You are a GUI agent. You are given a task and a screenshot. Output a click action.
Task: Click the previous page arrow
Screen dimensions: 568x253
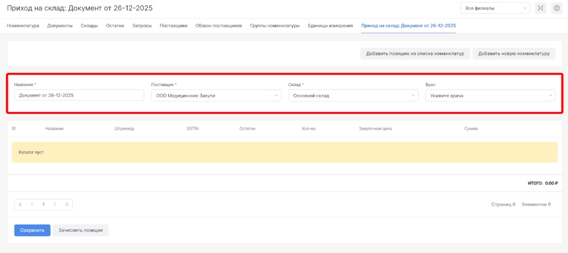32,204
